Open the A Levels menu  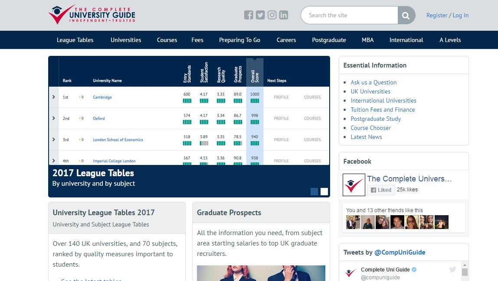pyautogui.click(x=450, y=40)
